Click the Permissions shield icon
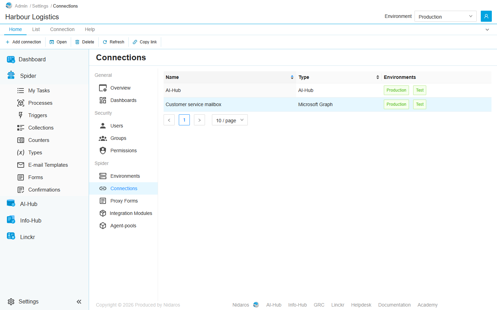Image resolution: width=497 pixels, height=310 pixels. tap(103, 151)
